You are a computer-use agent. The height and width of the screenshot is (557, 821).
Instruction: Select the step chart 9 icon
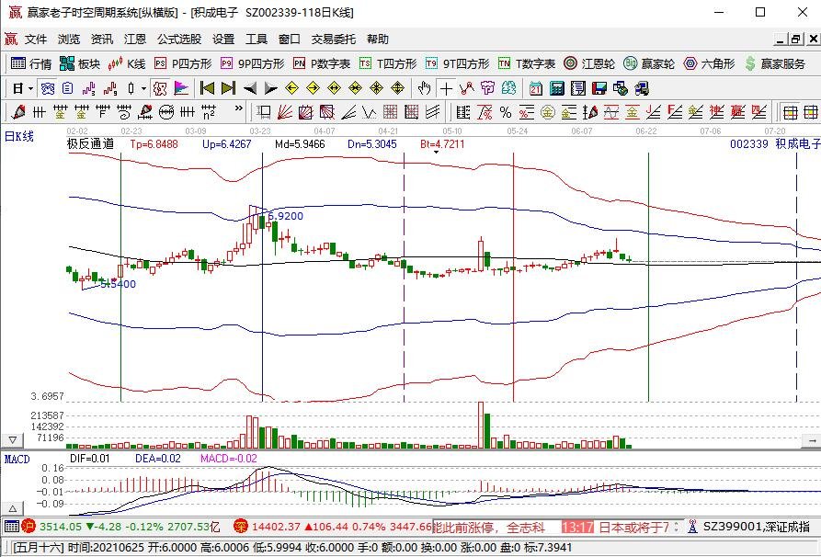pyautogui.click(x=110, y=88)
